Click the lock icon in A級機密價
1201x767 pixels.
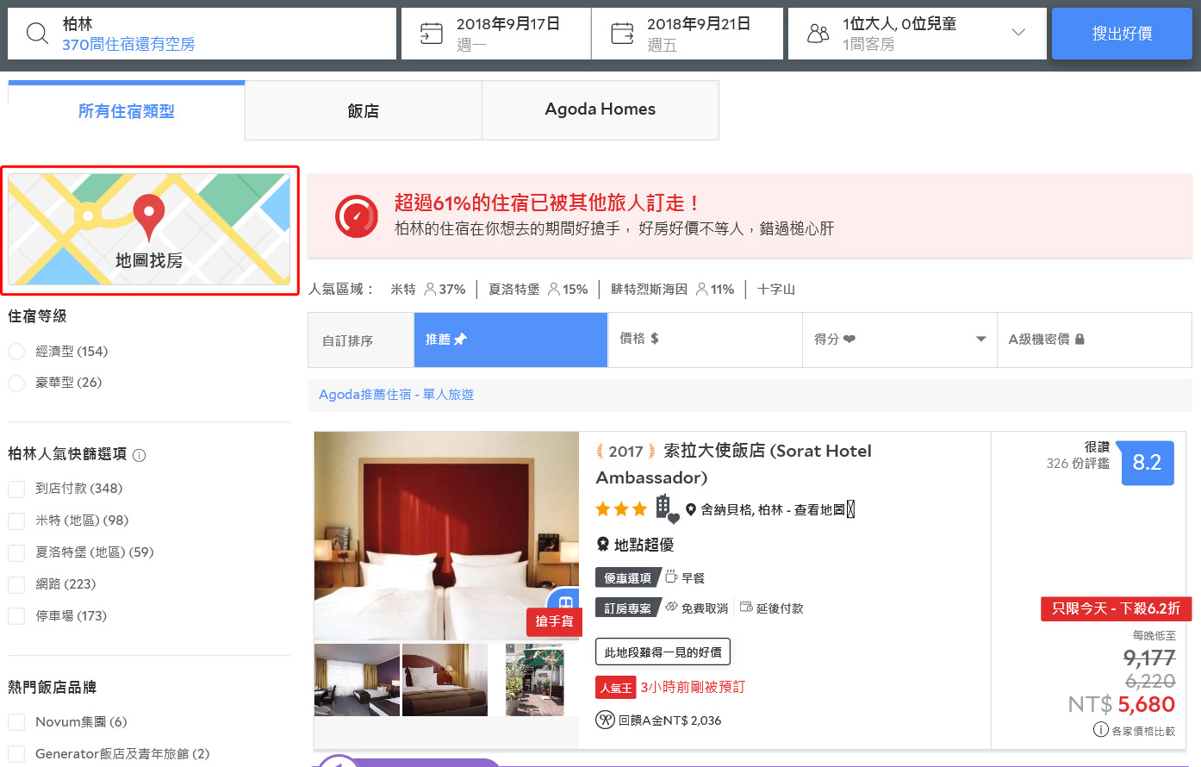pos(1080,340)
